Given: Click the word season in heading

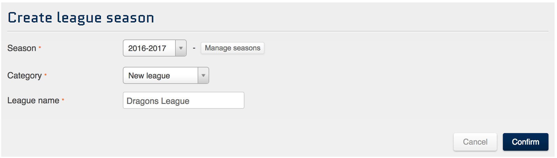Looking at the screenshot, I should coord(130,18).
